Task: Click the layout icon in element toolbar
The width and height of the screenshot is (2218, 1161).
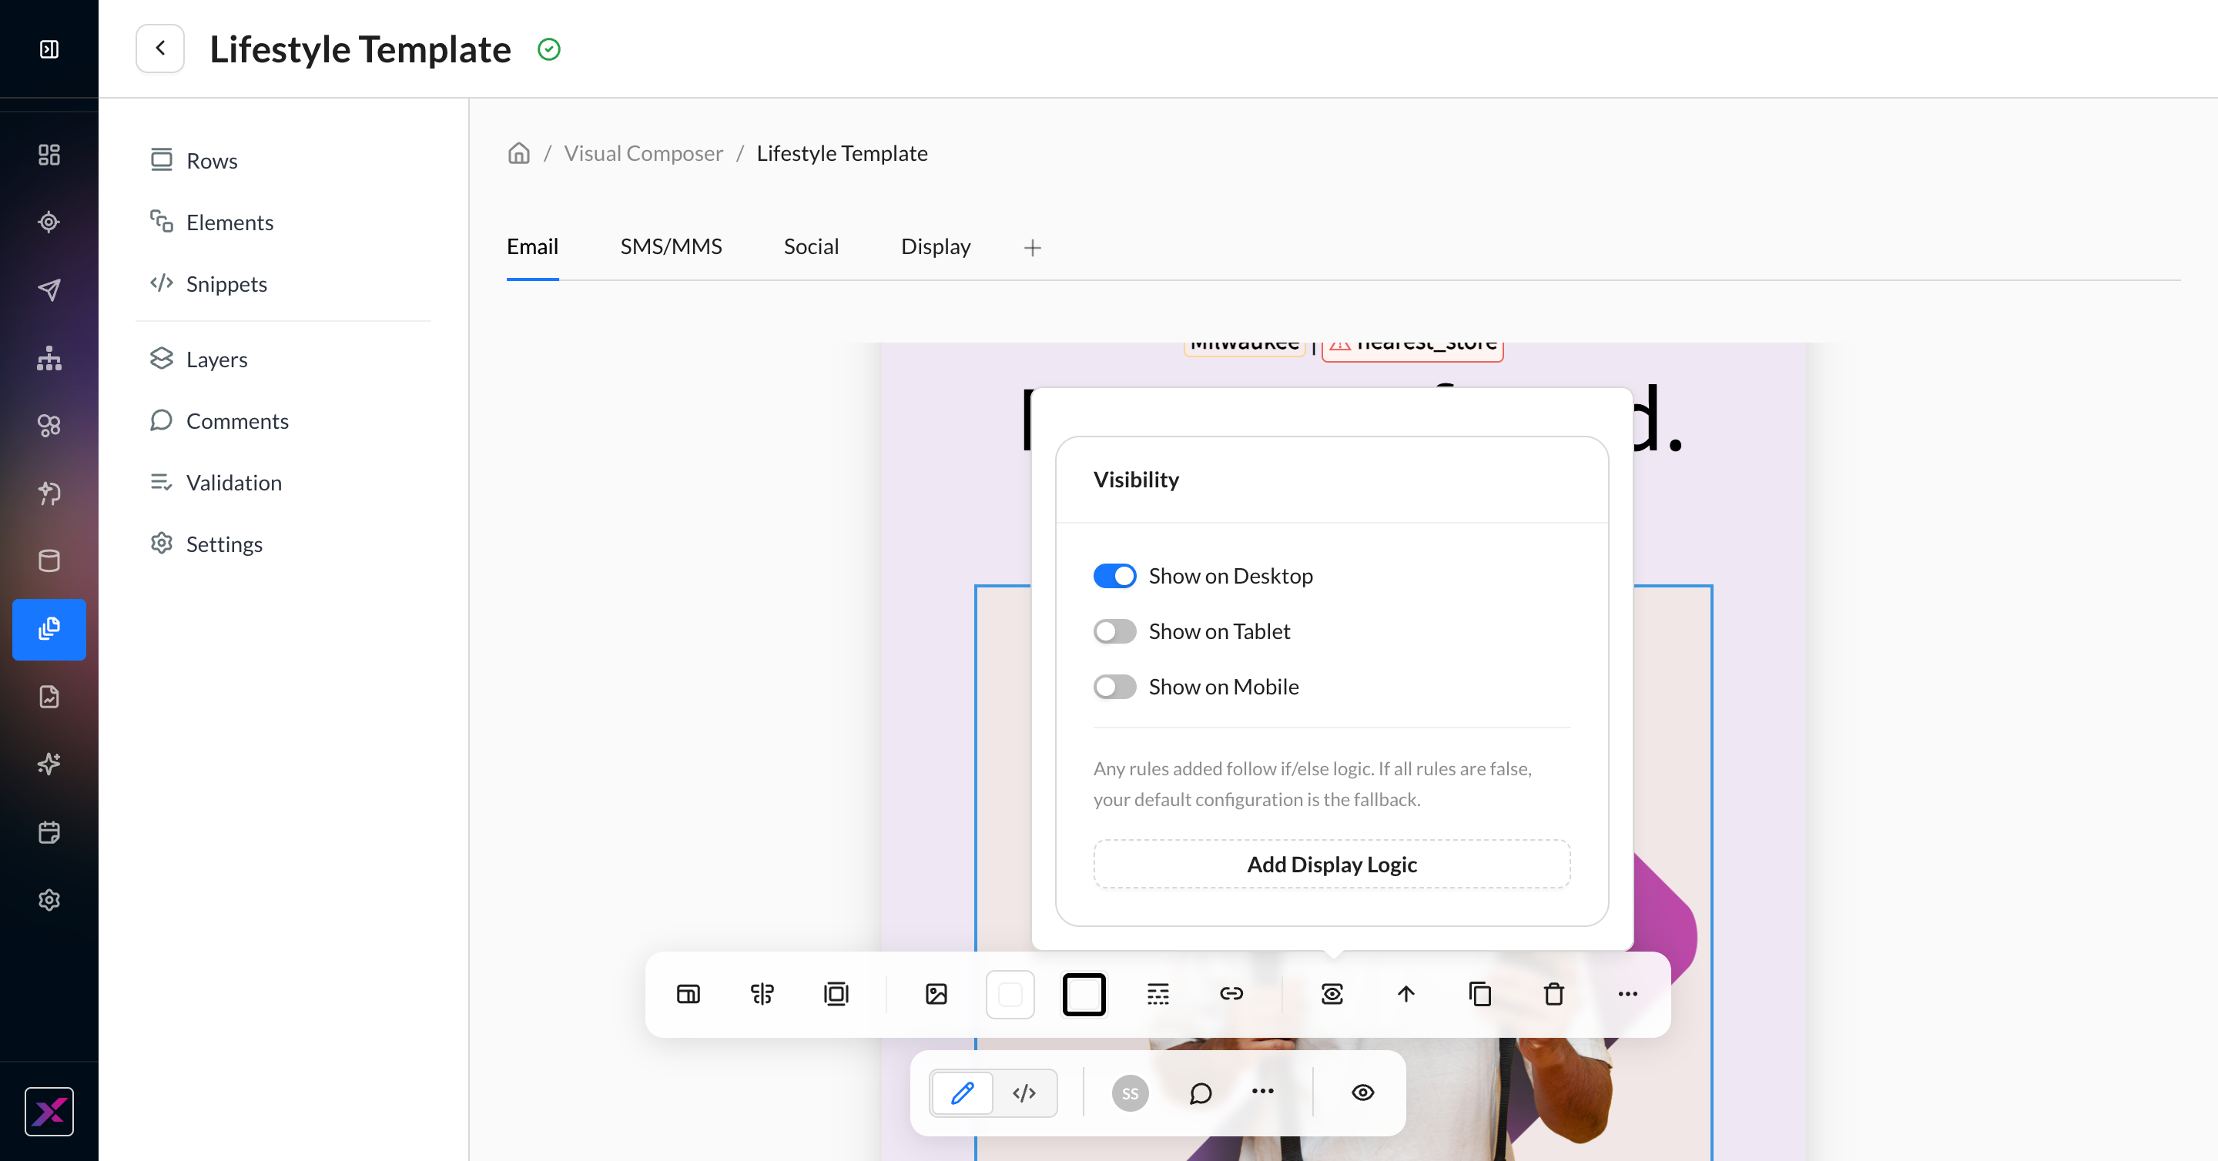Action: (x=688, y=994)
